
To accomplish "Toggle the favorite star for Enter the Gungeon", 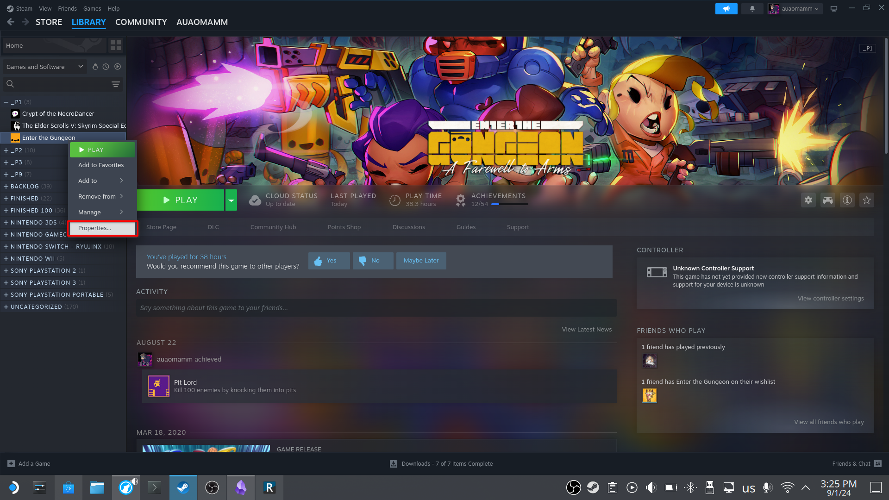I will [867, 200].
